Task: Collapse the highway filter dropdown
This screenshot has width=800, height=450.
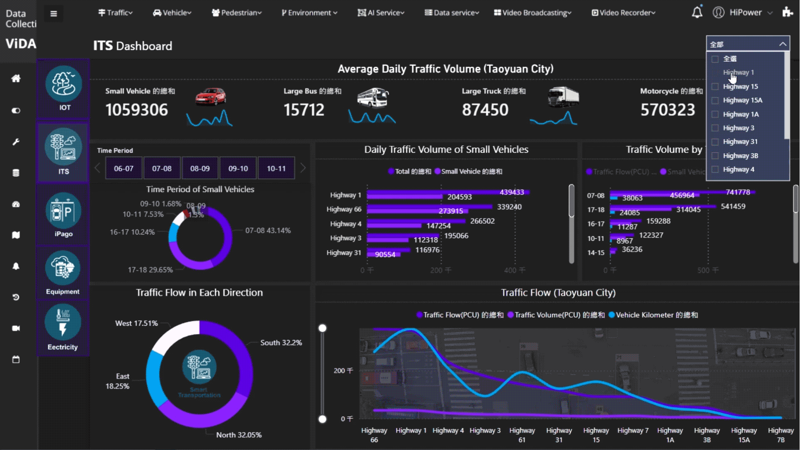Action: 782,44
